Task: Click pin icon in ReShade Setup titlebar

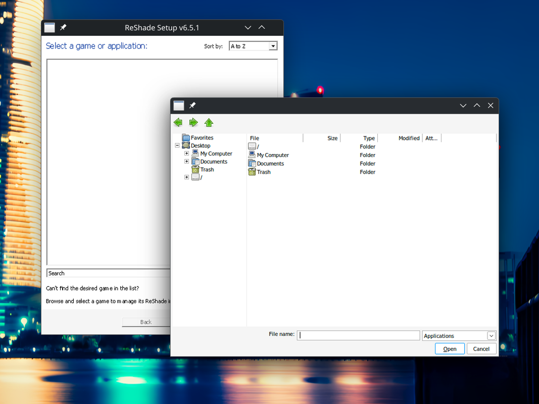Action: point(63,27)
